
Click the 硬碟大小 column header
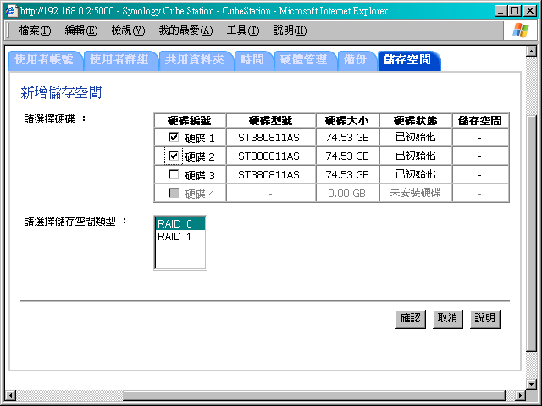pos(347,121)
